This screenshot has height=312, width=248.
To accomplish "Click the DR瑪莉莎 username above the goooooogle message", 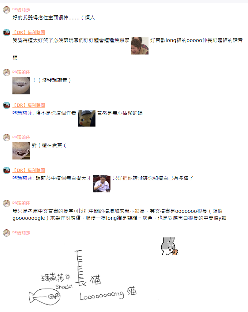I will pos(21,203).
